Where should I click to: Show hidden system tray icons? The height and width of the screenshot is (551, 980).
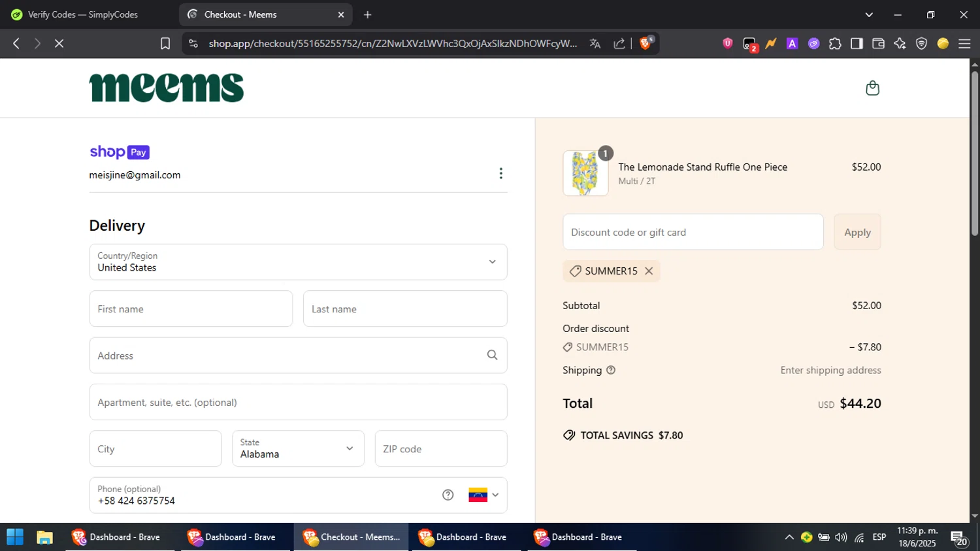(x=789, y=537)
